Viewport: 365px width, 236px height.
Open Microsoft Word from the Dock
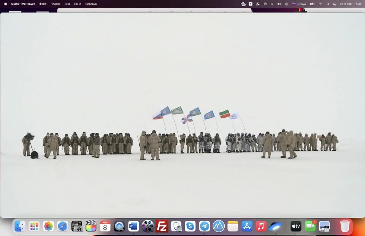pyautogui.click(x=133, y=226)
